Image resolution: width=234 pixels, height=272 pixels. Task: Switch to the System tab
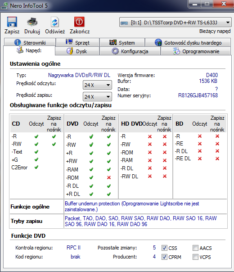click(122, 42)
